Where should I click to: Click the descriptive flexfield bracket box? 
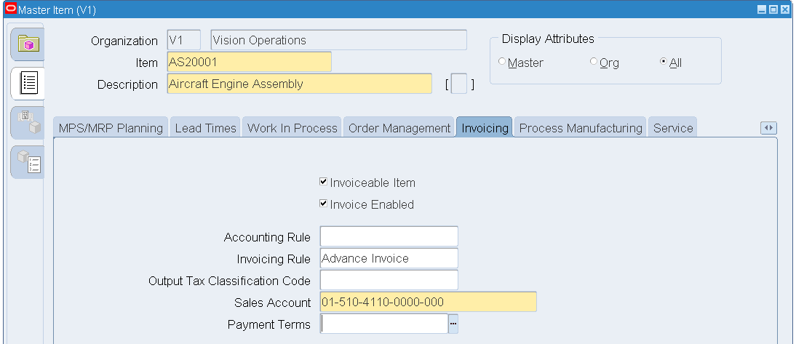459,84
